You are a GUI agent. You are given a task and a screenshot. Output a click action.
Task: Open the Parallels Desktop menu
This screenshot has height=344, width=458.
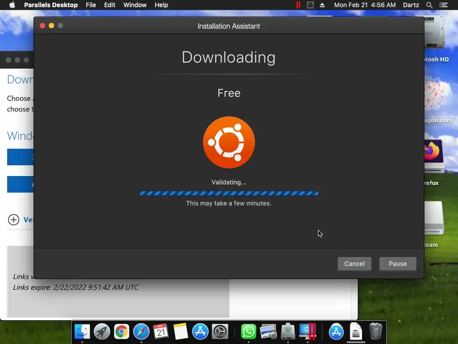coord(51,5)
